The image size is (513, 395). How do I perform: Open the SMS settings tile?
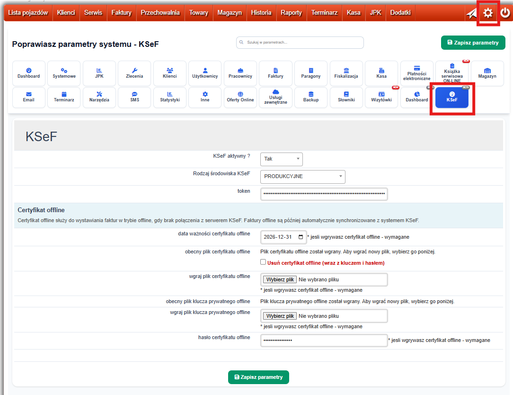(134, 97)
